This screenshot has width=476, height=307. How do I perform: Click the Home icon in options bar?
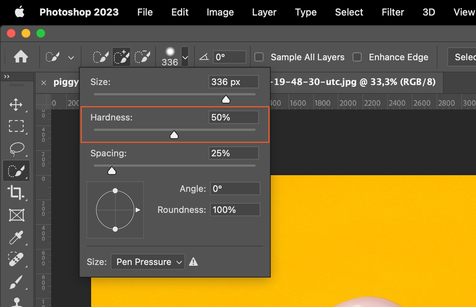pos(21,57)
